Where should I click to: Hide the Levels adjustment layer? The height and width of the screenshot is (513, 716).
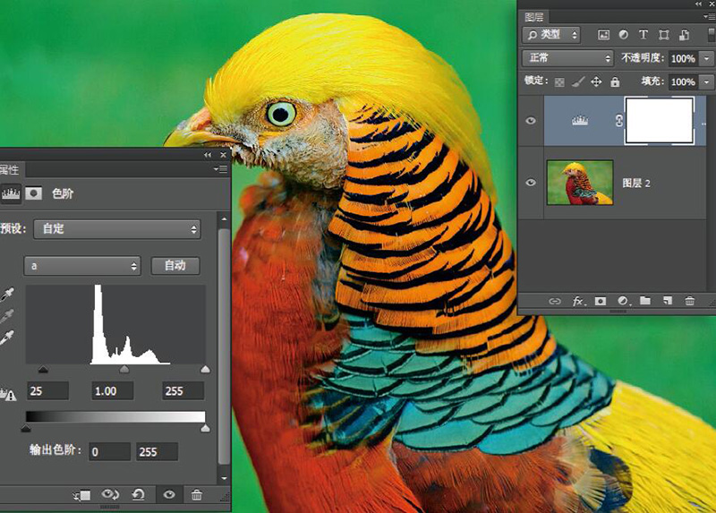coord(532,120)
